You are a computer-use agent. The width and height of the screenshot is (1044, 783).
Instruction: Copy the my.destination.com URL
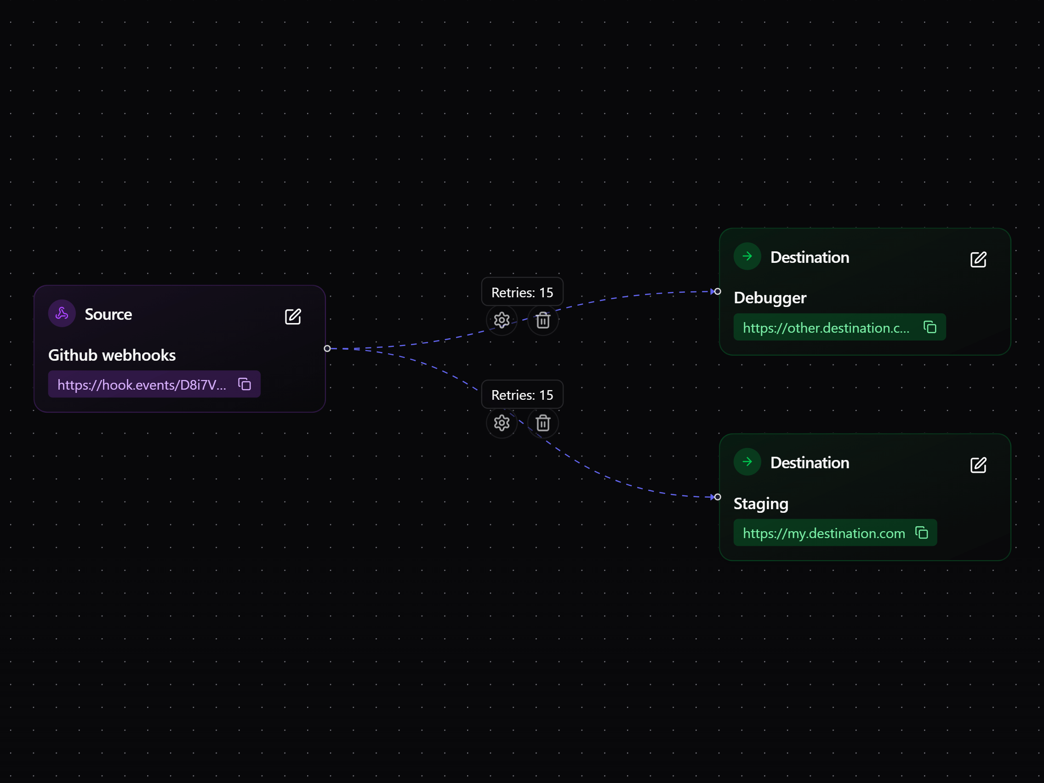point(921,533)
